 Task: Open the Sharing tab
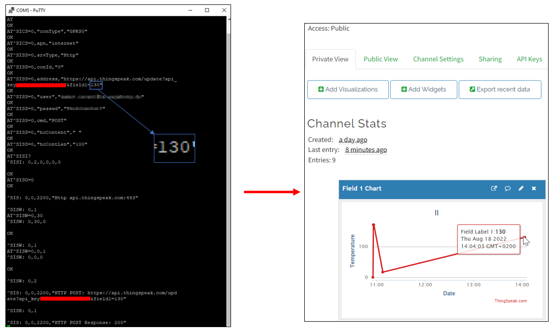pyautogui.click(x=490, y=59)
